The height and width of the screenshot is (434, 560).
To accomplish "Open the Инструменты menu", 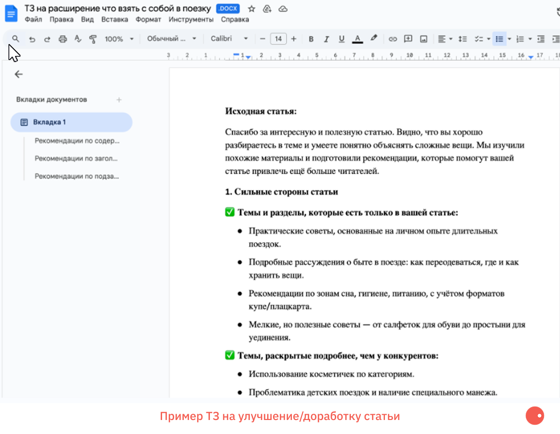I will coord(191,19).
